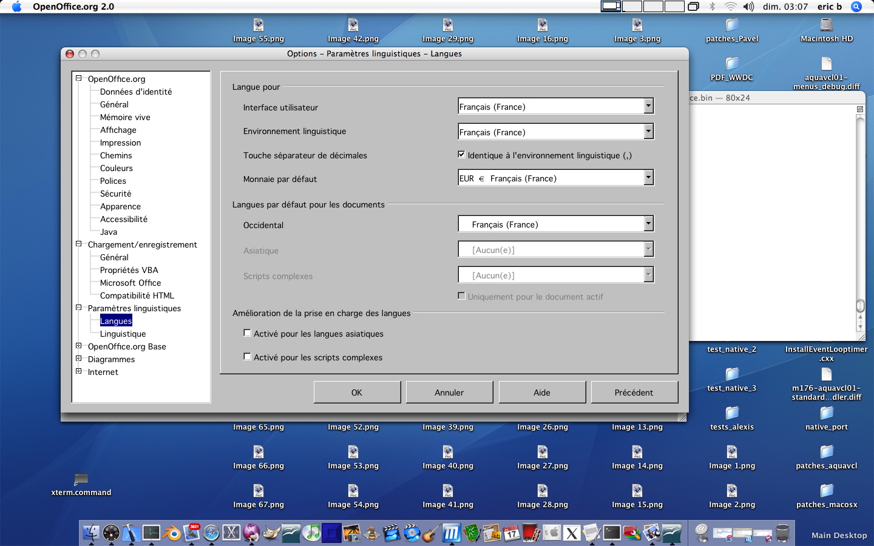Open iPhoto from the Dock
The width and height of the screenshot is (874, 546).
351,533
